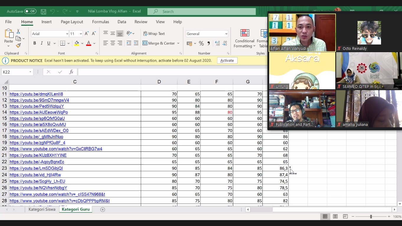Apply underline to the selection
Screen dimensions: 402x226
coord(48,43)
